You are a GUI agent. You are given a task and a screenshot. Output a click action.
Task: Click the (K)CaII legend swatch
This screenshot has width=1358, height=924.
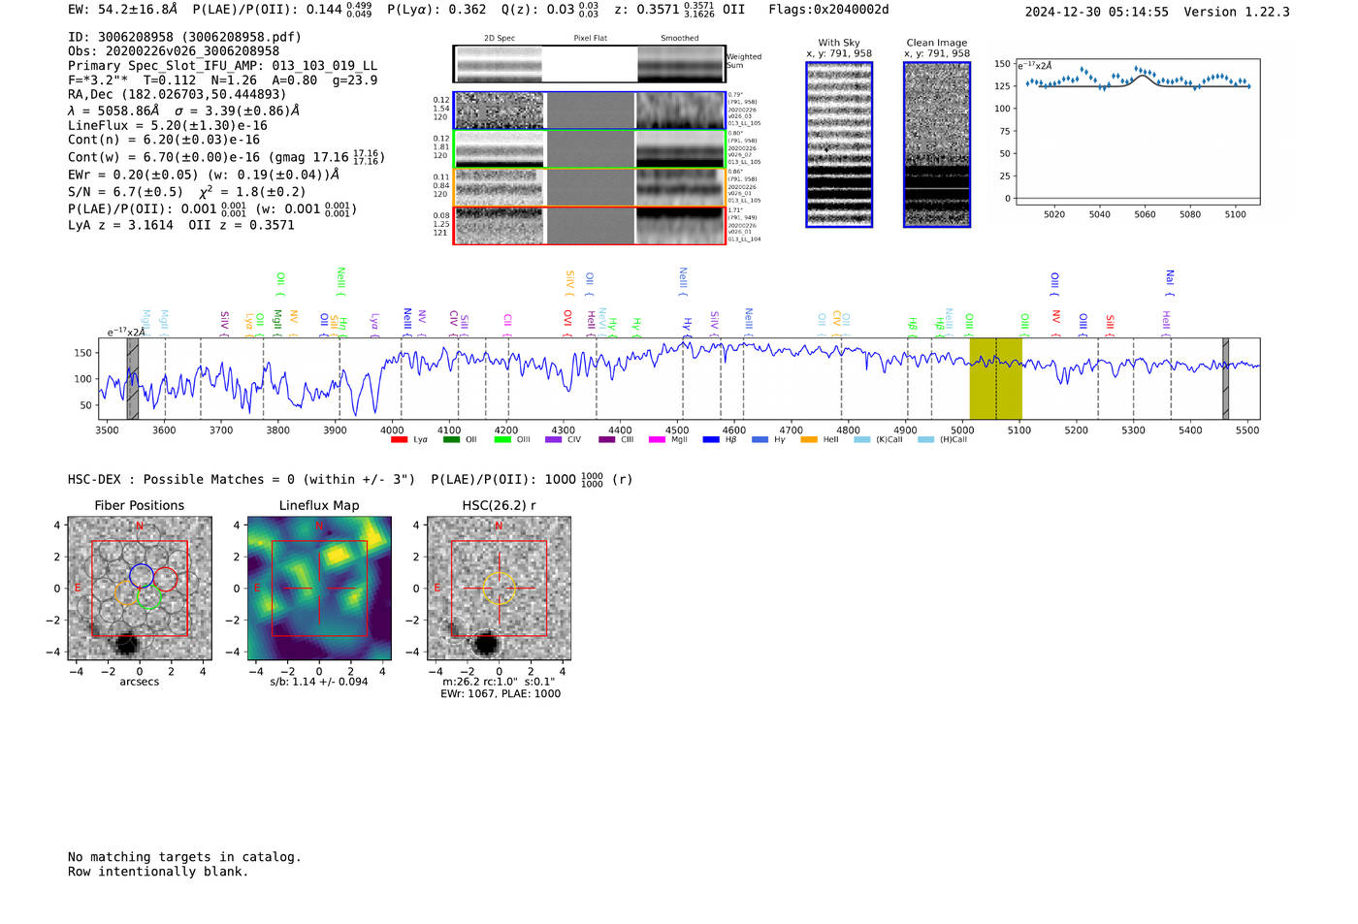click(x=862, y=440)
